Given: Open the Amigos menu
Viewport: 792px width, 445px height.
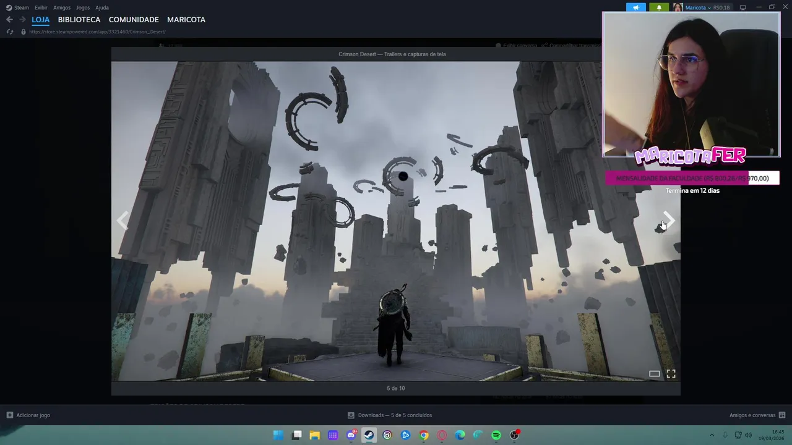Looking at the screenshot, I should pos(62,7).
